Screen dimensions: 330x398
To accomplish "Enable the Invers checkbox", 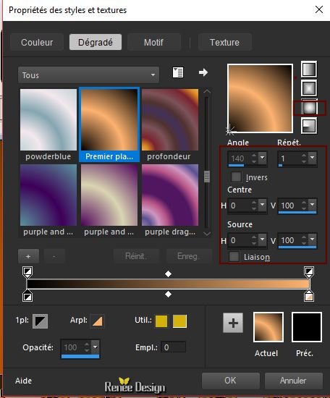I will tap(236, 177).
